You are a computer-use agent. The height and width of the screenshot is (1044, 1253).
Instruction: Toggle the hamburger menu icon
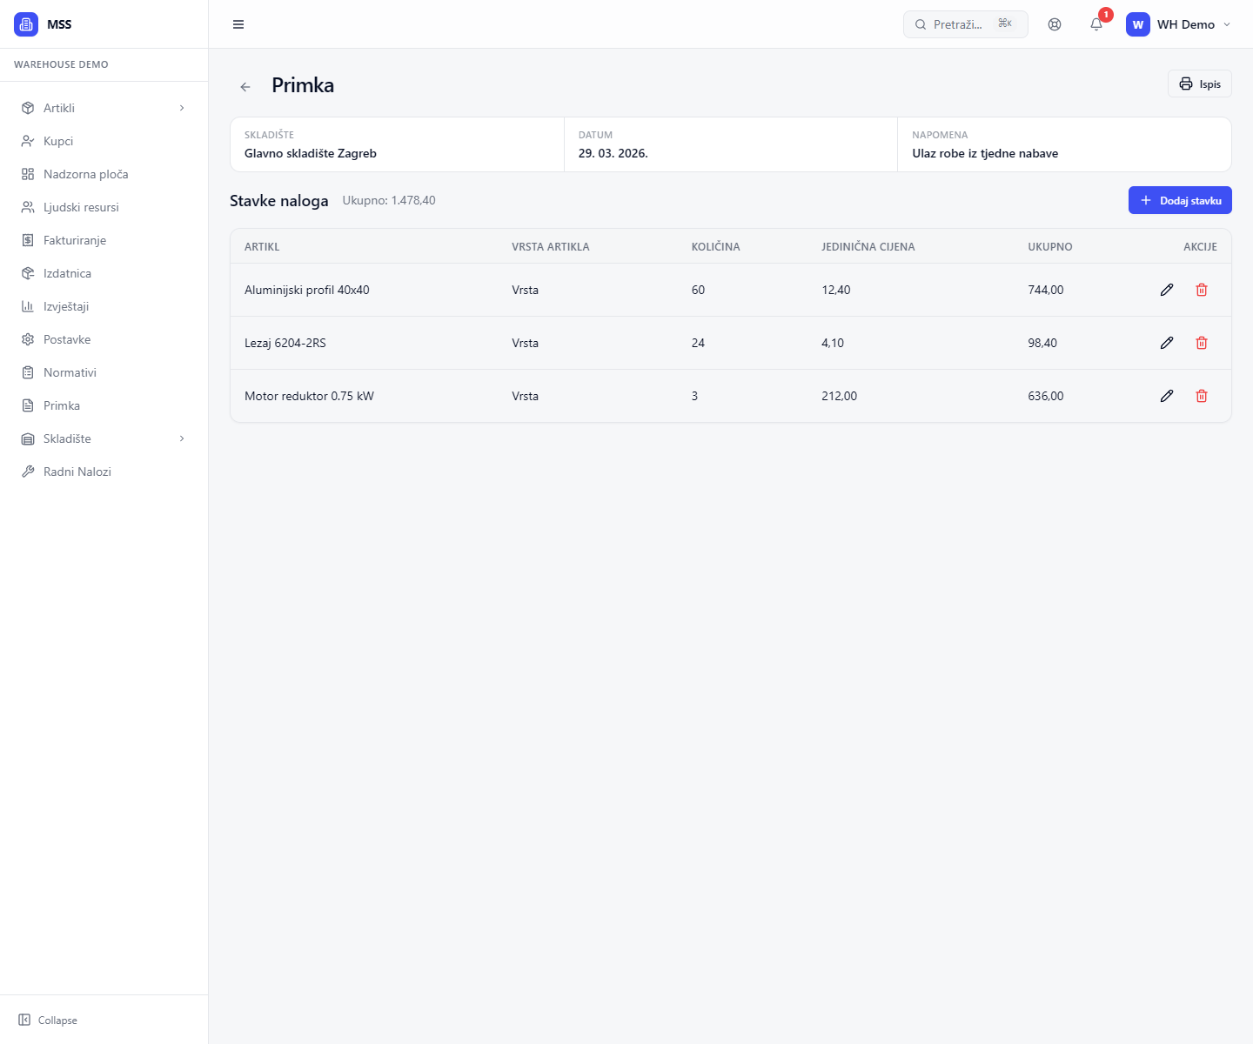(238, 24)
